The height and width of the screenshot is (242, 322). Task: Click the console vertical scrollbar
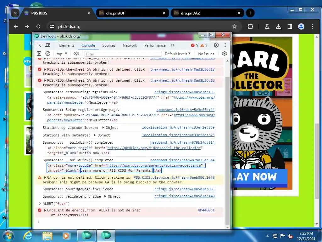227,151
